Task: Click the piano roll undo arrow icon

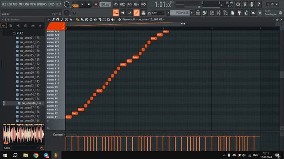Action: click(x=71, y=19)
